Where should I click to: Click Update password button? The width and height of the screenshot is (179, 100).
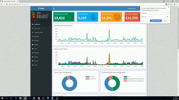156,21
